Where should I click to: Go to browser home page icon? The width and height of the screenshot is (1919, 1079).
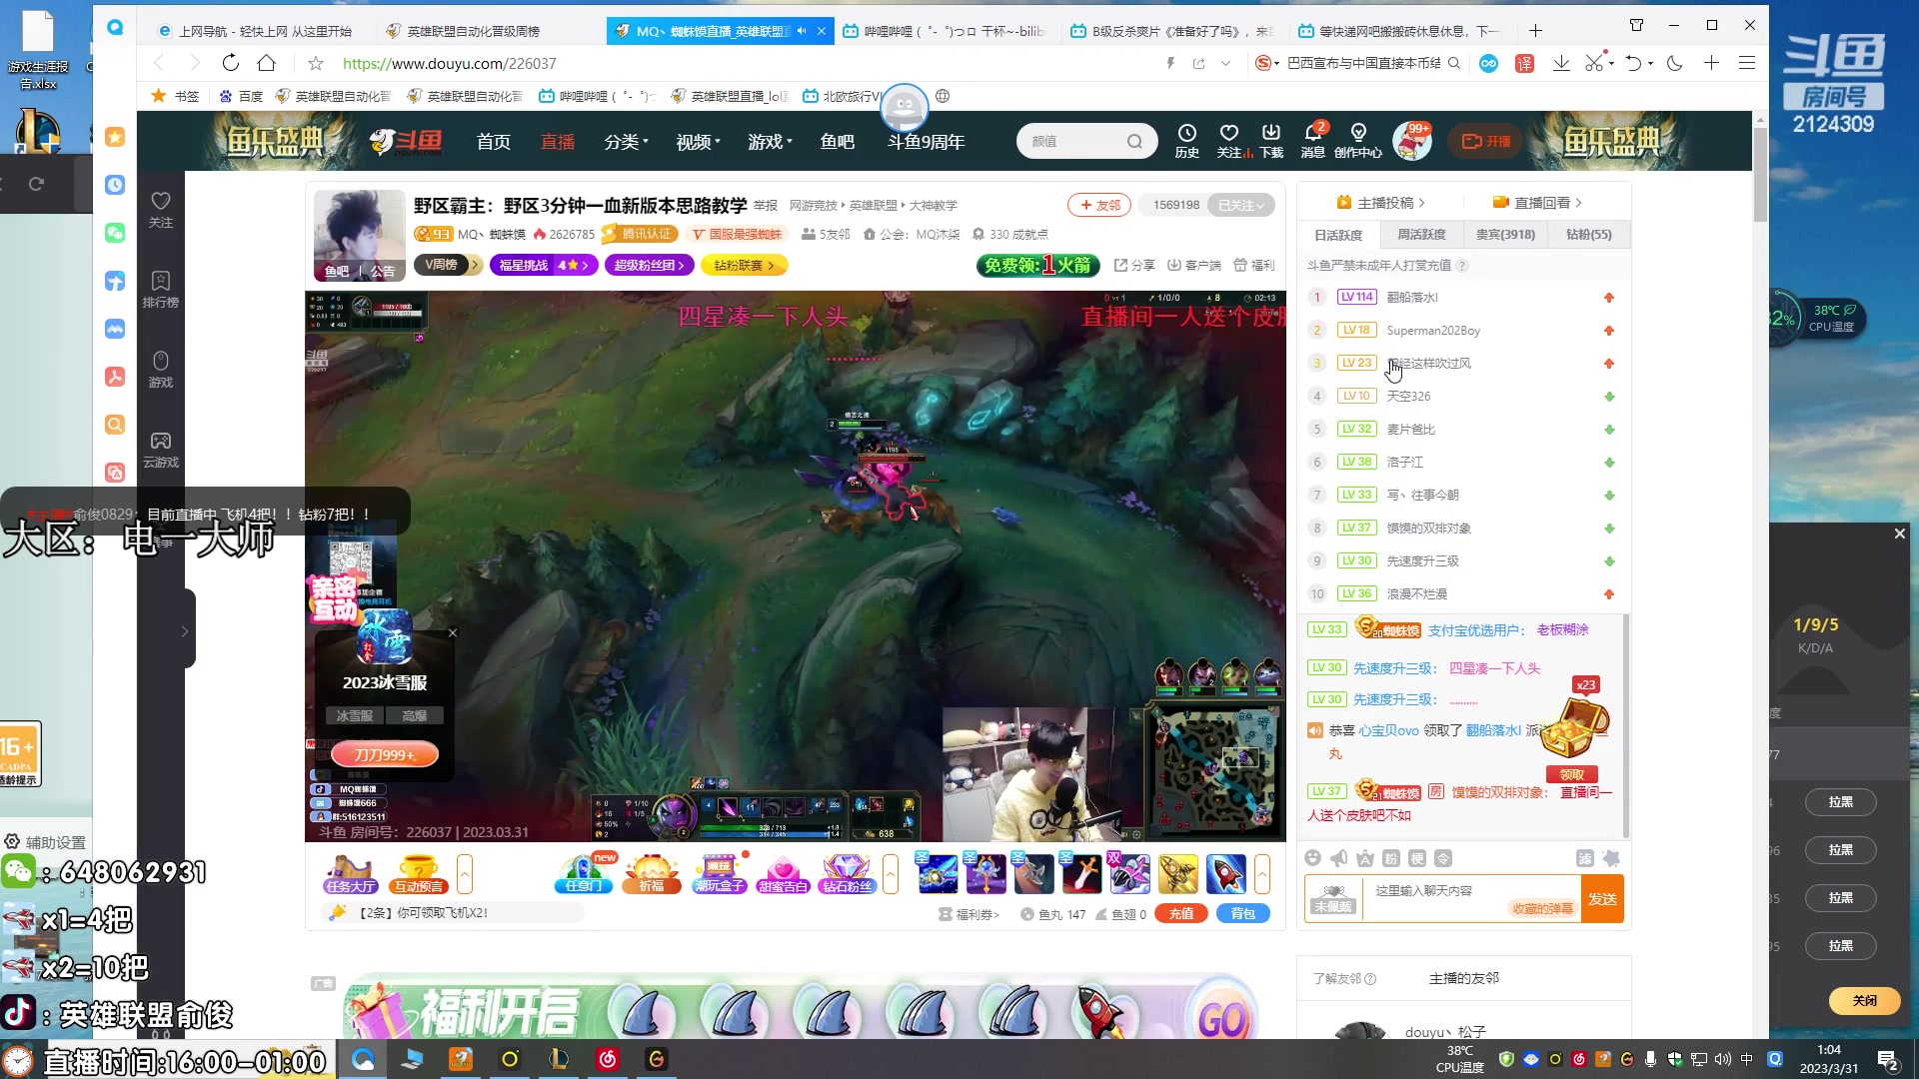[267, 63]
